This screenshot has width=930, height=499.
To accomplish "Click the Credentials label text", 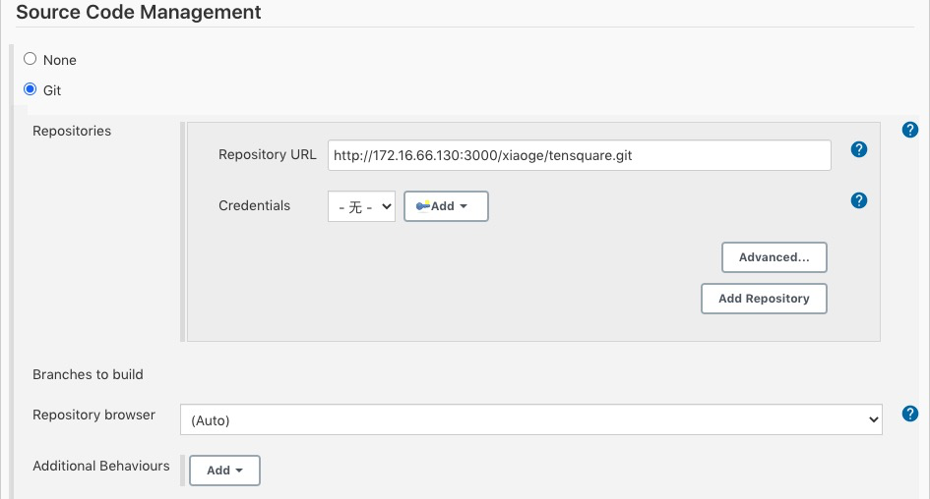I will click(x=255, y=205).
